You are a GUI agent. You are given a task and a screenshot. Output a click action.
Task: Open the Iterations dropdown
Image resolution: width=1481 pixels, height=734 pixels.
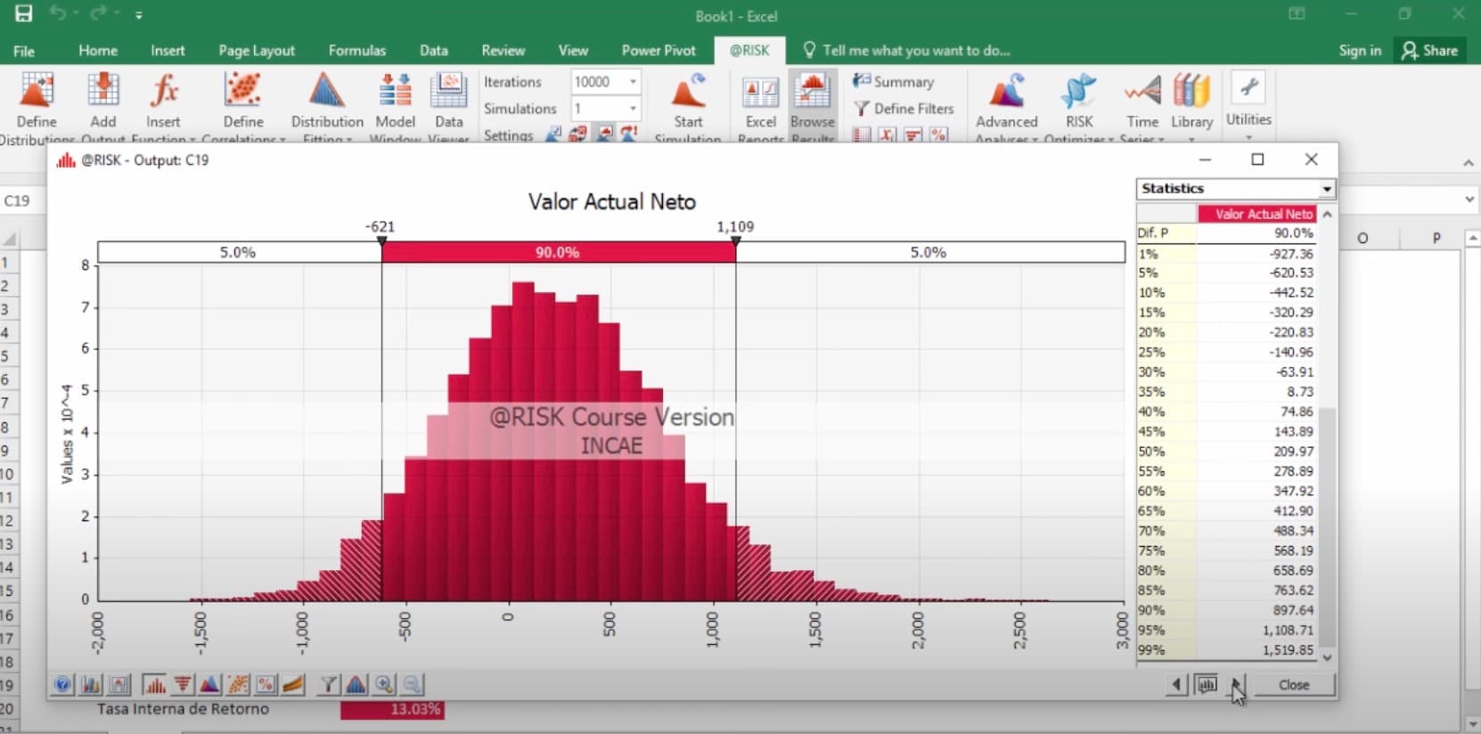[x=633, y=82]
